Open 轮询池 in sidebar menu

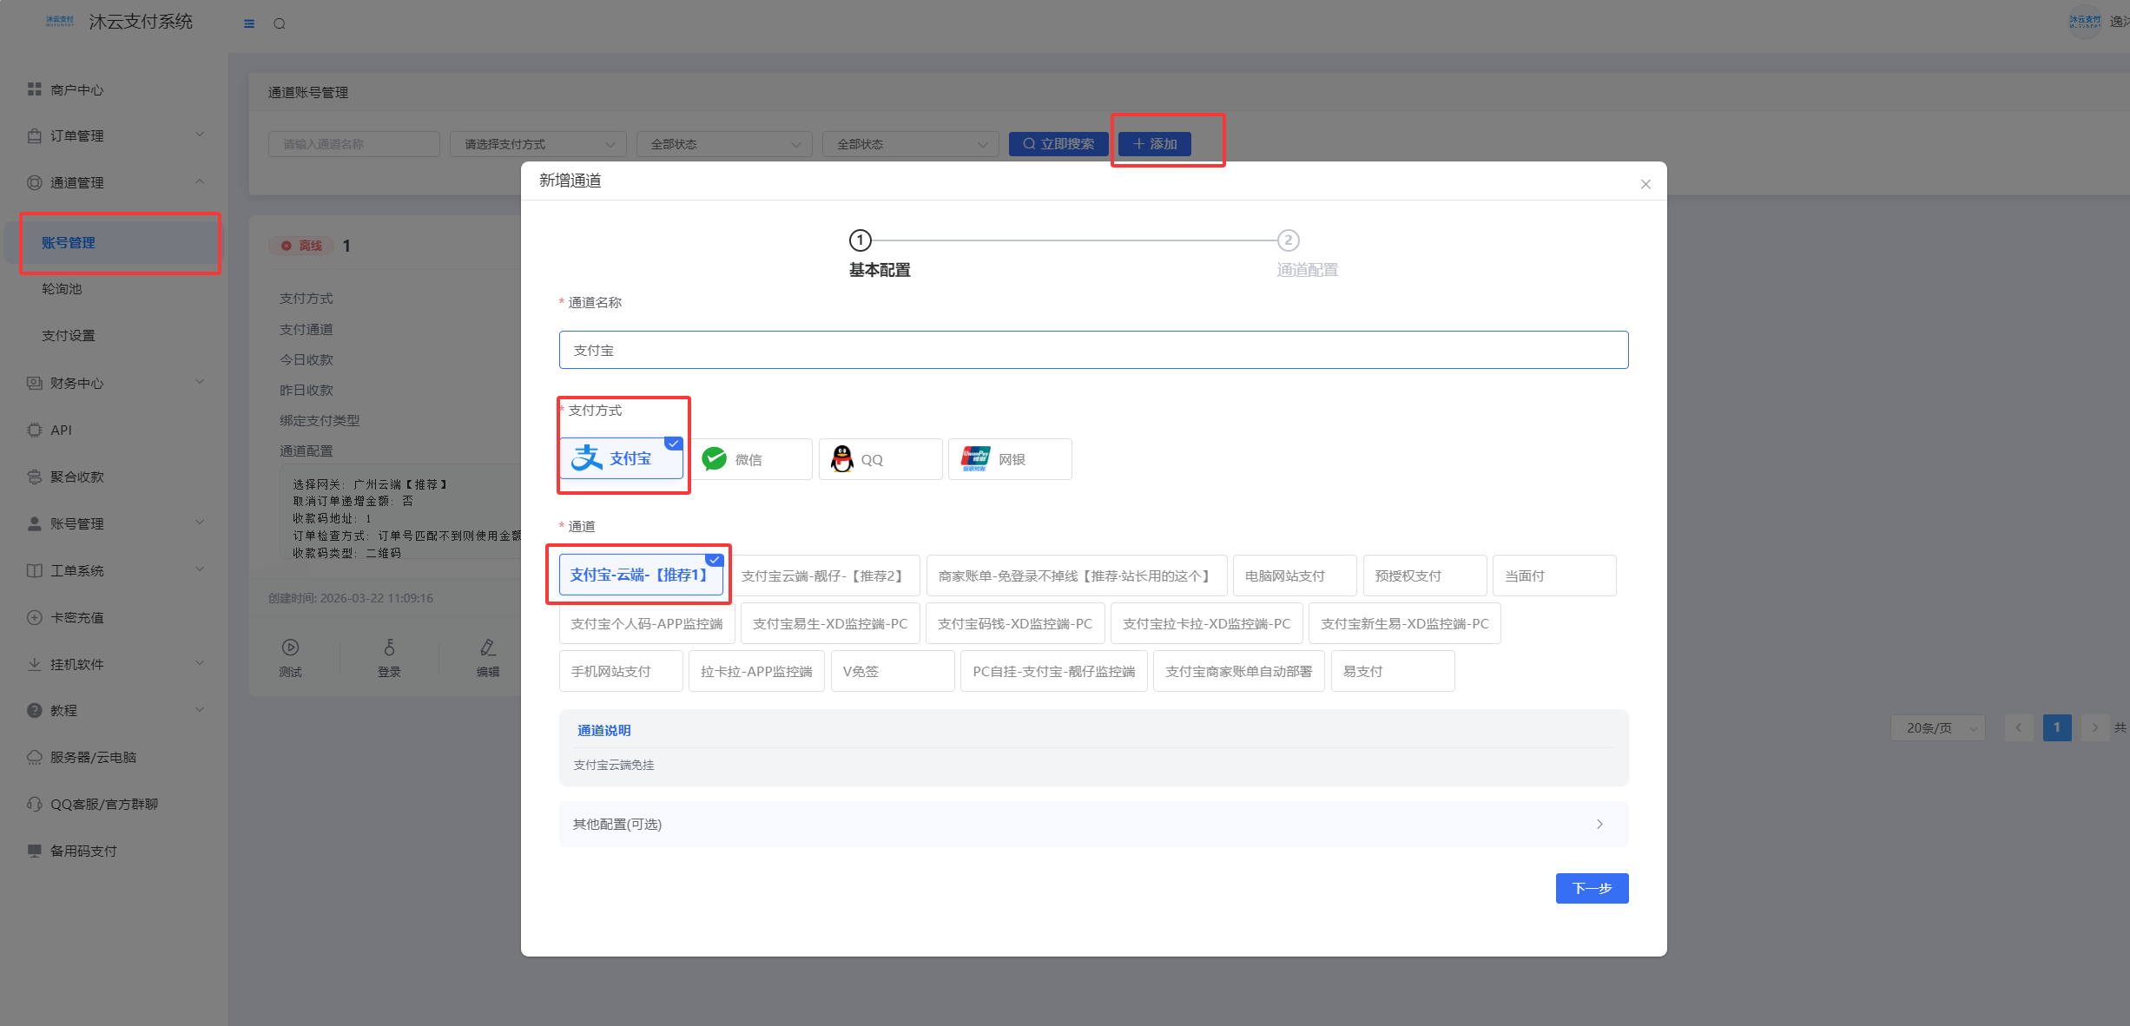[x=63, y=289]
